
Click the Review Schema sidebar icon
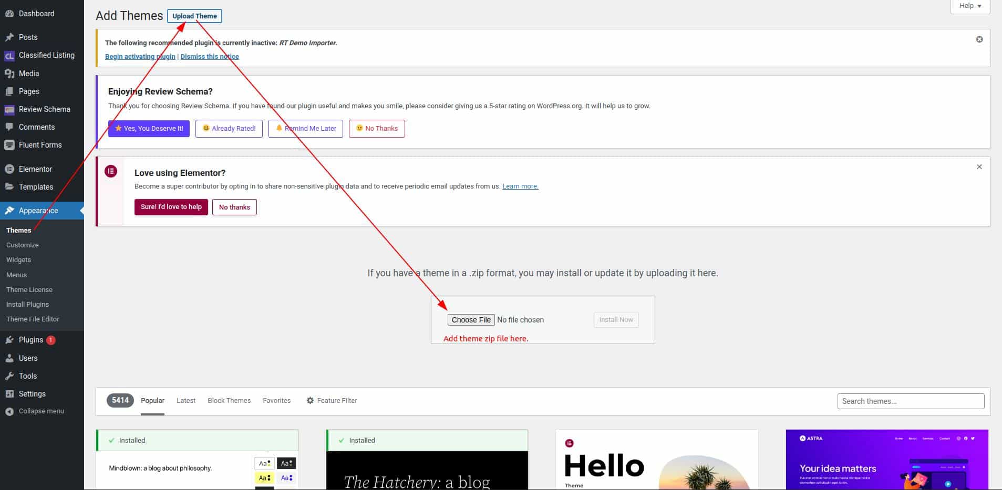pyautogui.click(x=9, y=110)
